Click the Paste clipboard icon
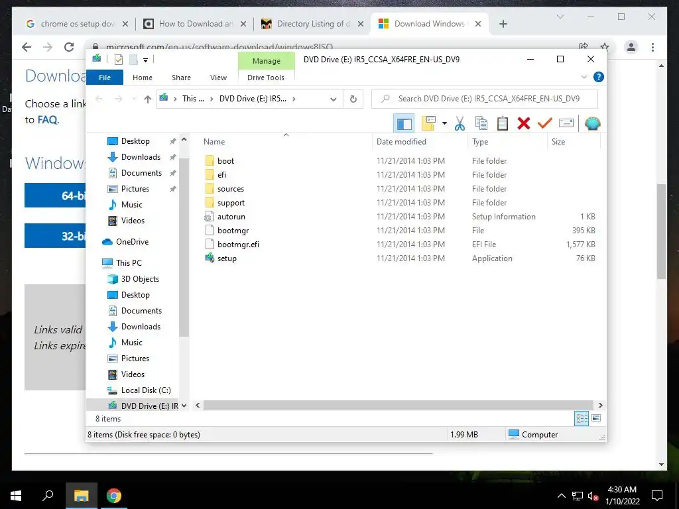Screen dimensions: 679x509 pyautogui.click(x=503, y=123)
